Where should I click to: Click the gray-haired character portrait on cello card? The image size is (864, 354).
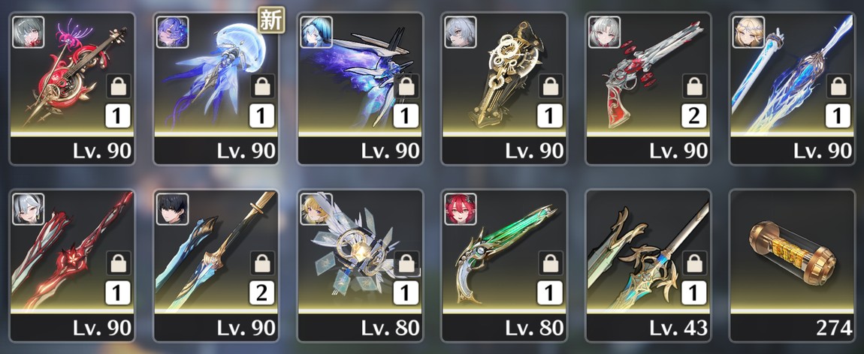[x=28, y=32]
